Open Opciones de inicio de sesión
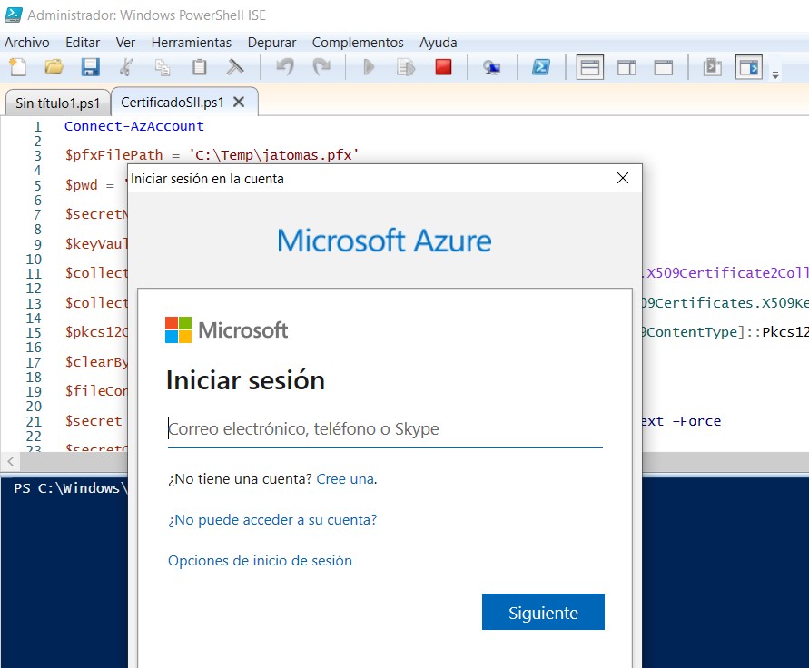 click(260, 561)
